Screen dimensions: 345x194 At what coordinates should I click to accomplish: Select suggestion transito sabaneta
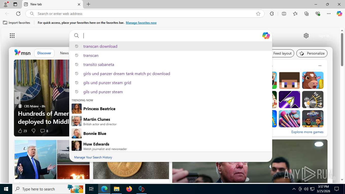(x=171, y=64)
